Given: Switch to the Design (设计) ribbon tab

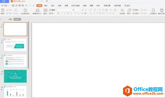Looking at the screenshot, I should tap(53, 6).
